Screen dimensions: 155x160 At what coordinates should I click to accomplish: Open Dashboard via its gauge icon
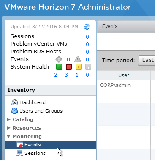pyautogui.click(x=15, y=102)
